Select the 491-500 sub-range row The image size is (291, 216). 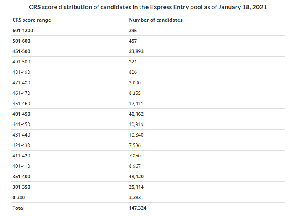pos(148,62)
